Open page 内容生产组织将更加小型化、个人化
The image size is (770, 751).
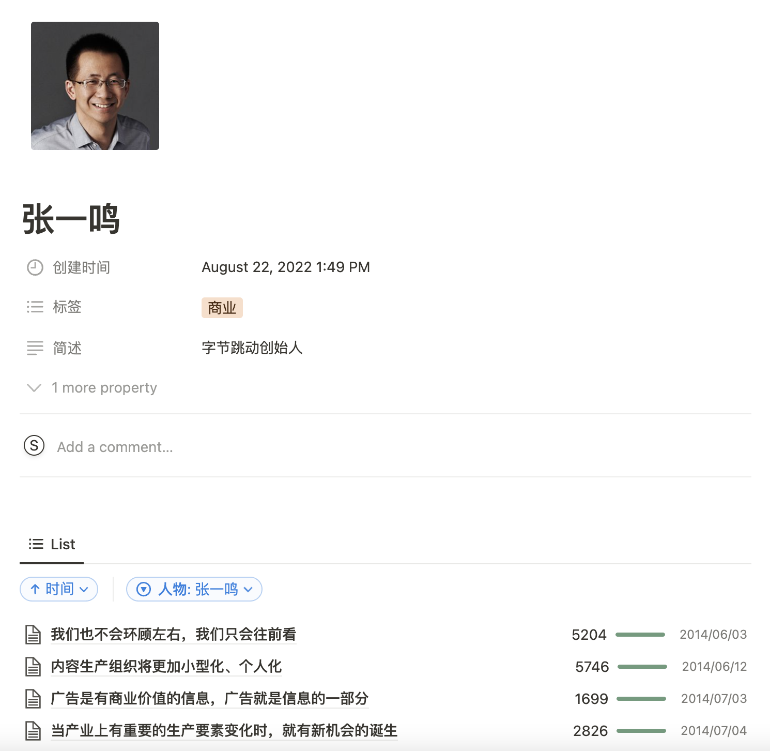[166, 667]
